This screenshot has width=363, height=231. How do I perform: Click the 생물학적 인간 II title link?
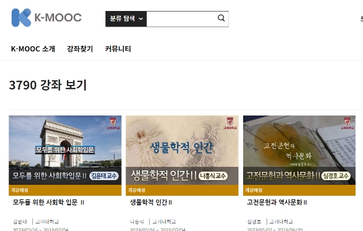(151, 202)
